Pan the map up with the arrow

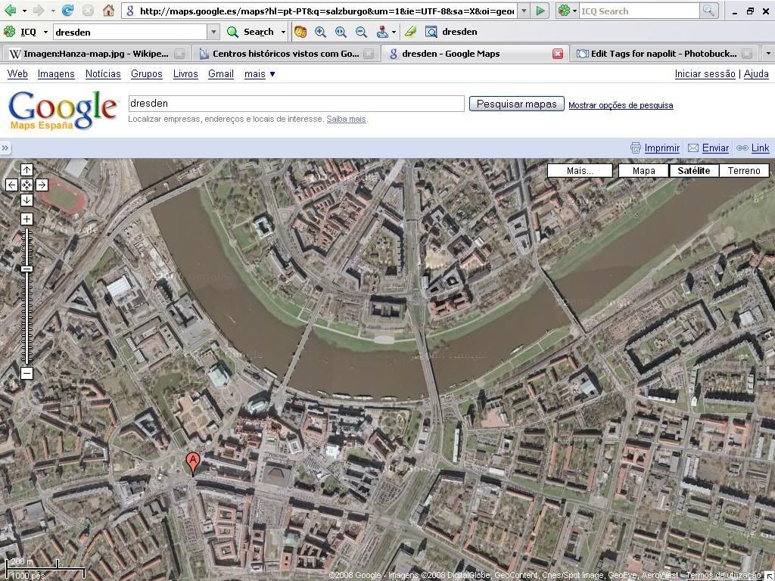26,170
